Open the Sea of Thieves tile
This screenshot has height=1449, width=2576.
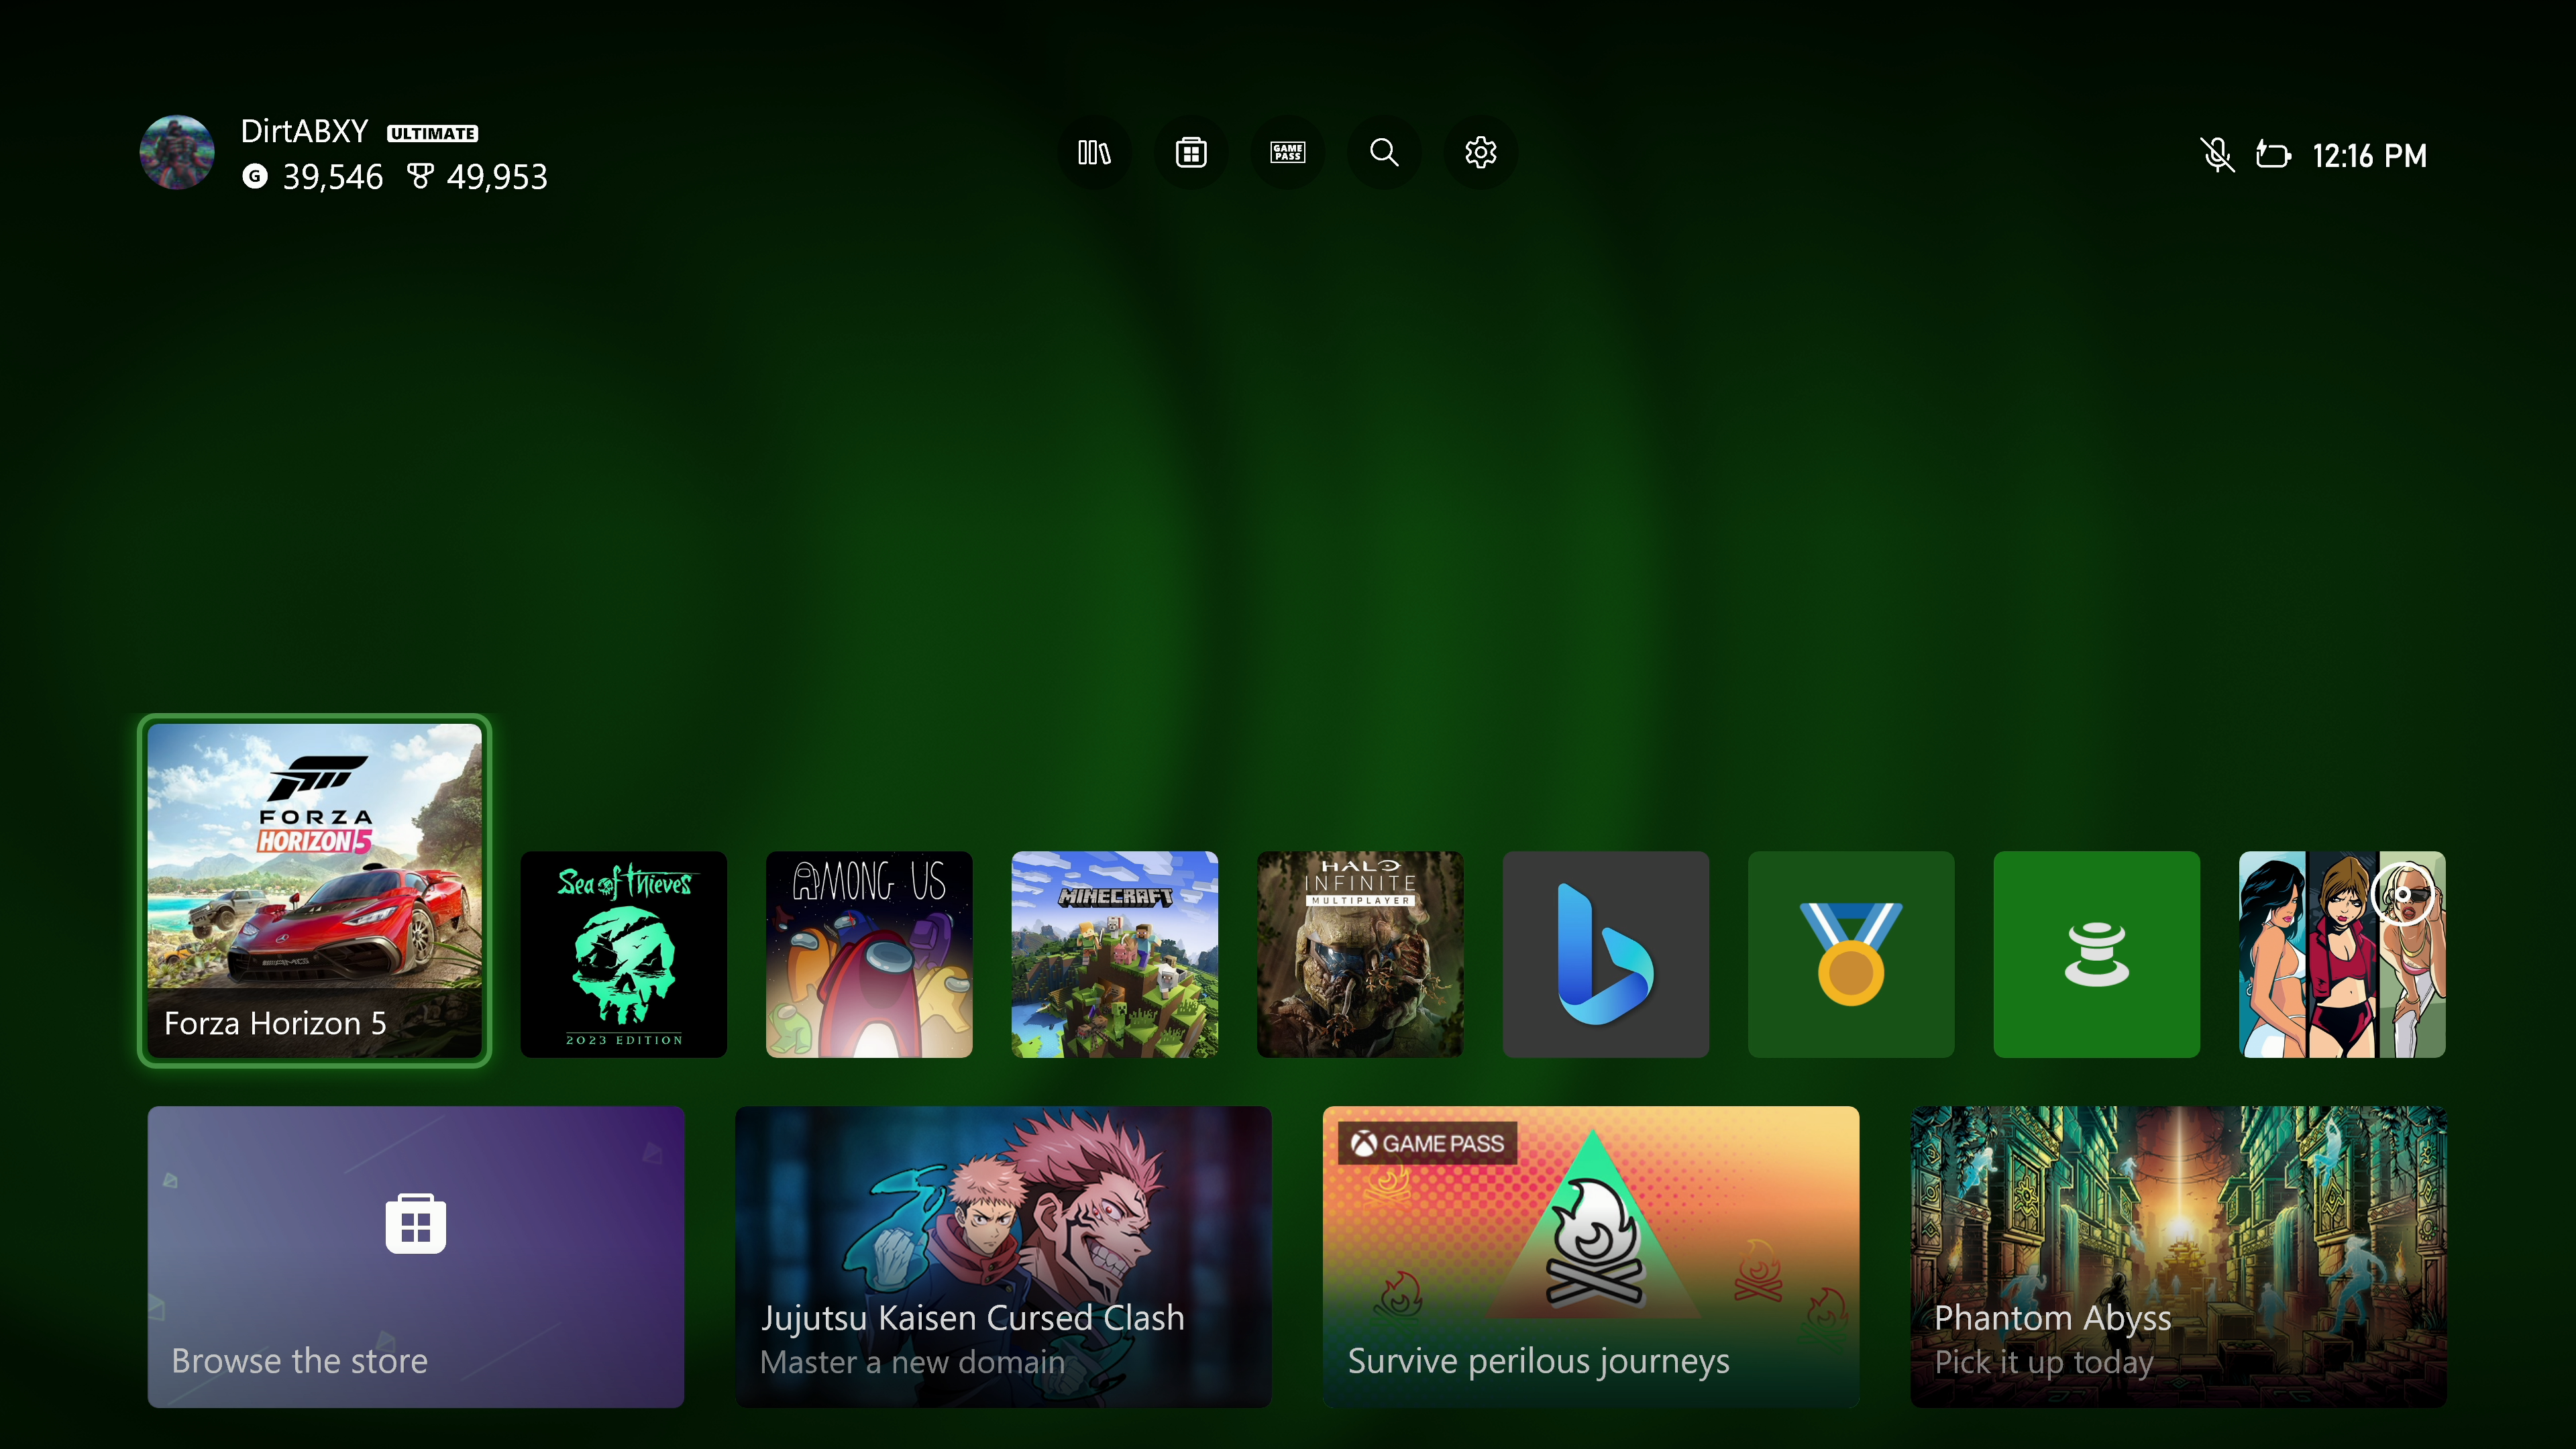pos(623,954)
